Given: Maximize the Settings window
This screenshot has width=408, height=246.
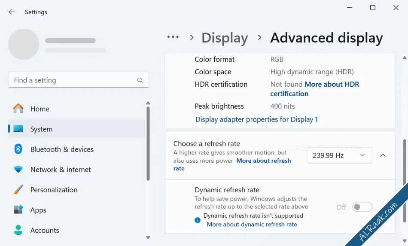Looking at the screenshot, I should click(373, 8).
